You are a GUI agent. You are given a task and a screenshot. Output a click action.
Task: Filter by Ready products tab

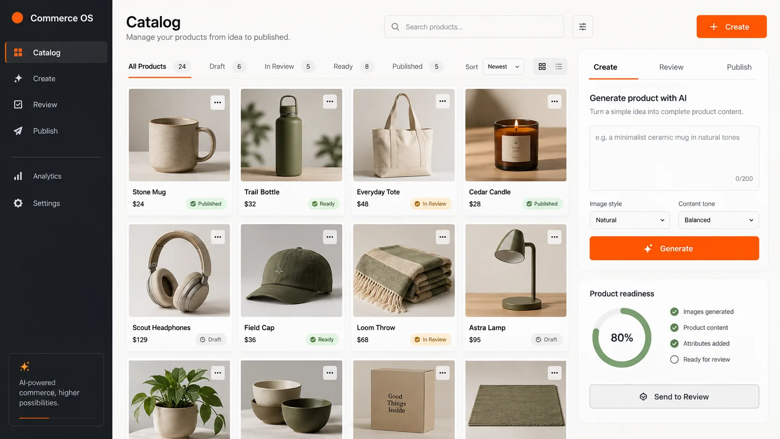pos(353,67)
